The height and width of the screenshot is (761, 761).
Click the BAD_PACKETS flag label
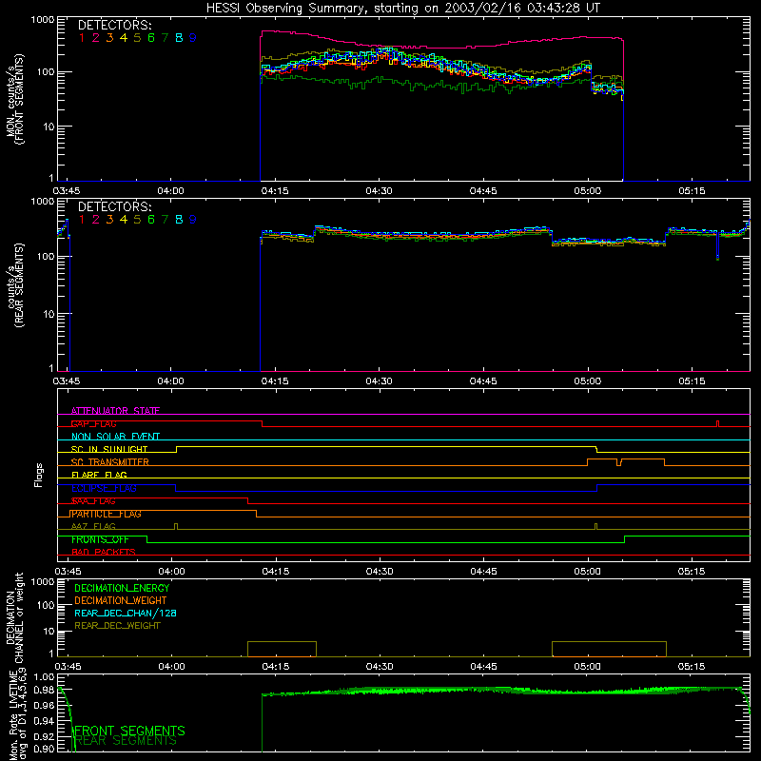point(104,553)
